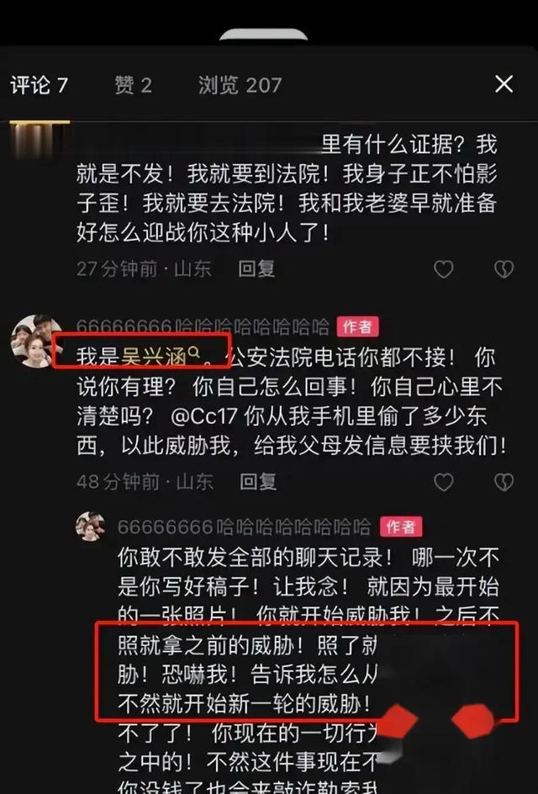Image resolution: width=538 pixels, height=794 pixels.
Task: Like the 48分钟前 comment heart icon
Action: point(444,482)
